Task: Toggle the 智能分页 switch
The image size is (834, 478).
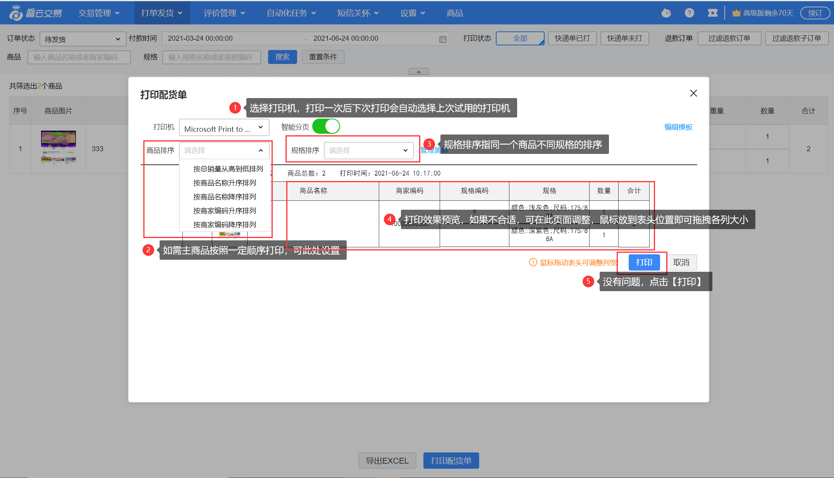Action: point(326,126)
